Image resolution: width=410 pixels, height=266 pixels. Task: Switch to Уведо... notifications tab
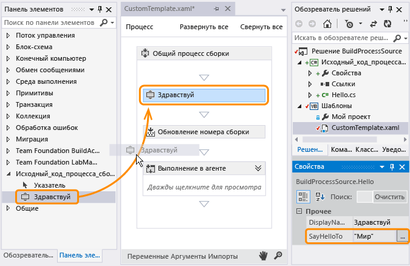[x=394, y=149]
